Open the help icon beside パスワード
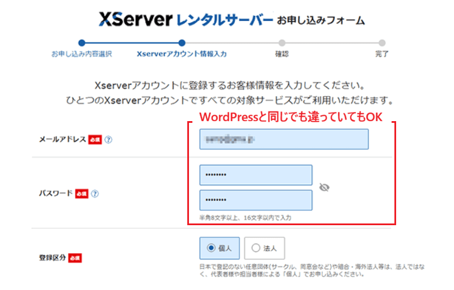Screen dimensions: 454x290 point(95,194)
